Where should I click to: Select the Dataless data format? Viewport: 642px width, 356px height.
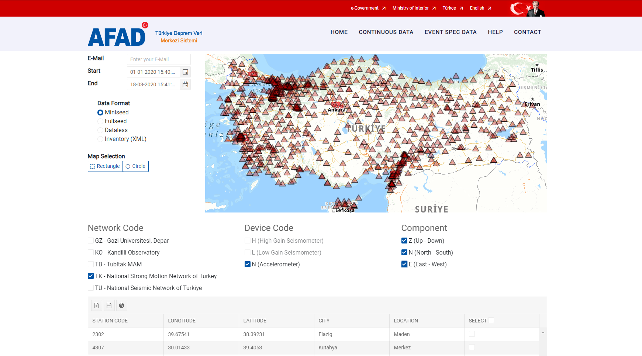point(100,130)
